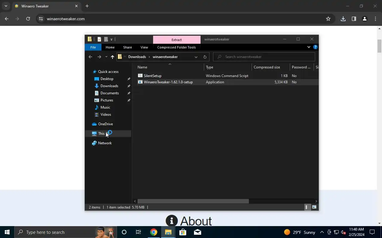Go back in the Chrome browser
Screen dimensions: 382x238
click(7, 19)
